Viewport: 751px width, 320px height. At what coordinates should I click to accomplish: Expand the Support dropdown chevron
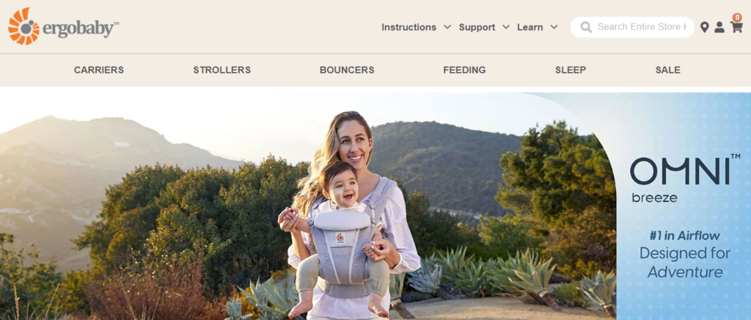tap(506, 27)
